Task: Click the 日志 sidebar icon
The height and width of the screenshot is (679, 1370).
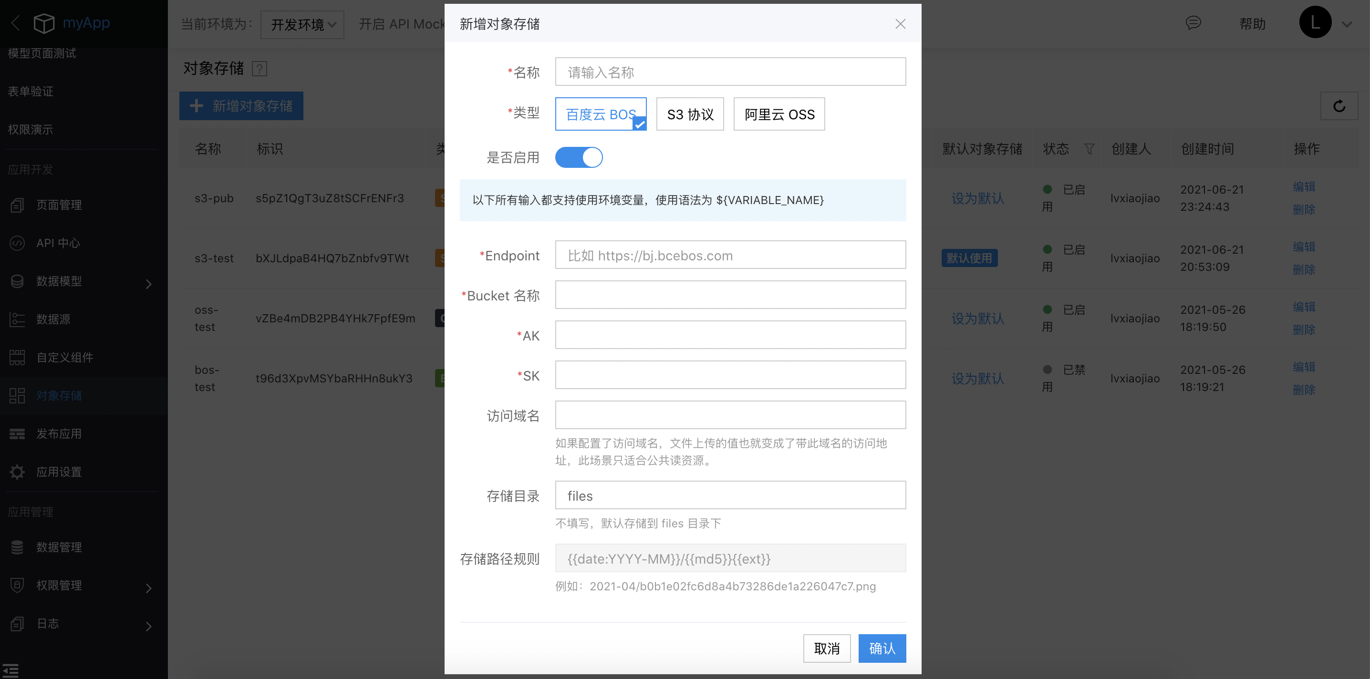Action: [17, 624]
